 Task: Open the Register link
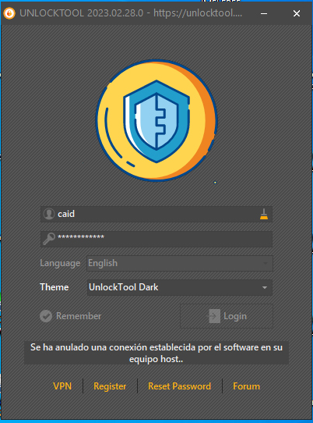point(110,386)
